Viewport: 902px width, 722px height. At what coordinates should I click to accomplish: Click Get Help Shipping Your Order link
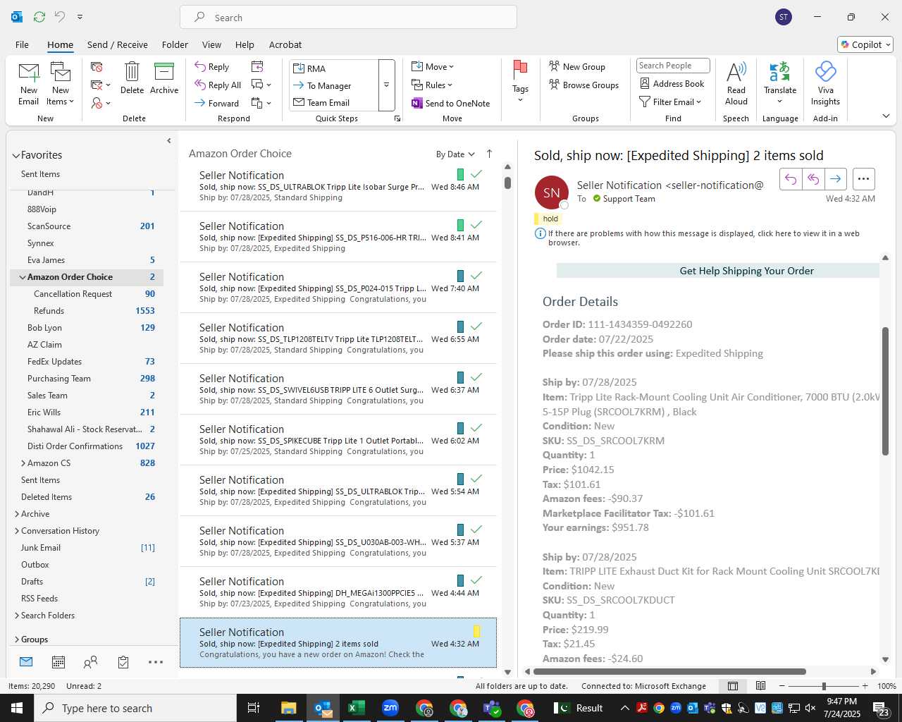746,271
